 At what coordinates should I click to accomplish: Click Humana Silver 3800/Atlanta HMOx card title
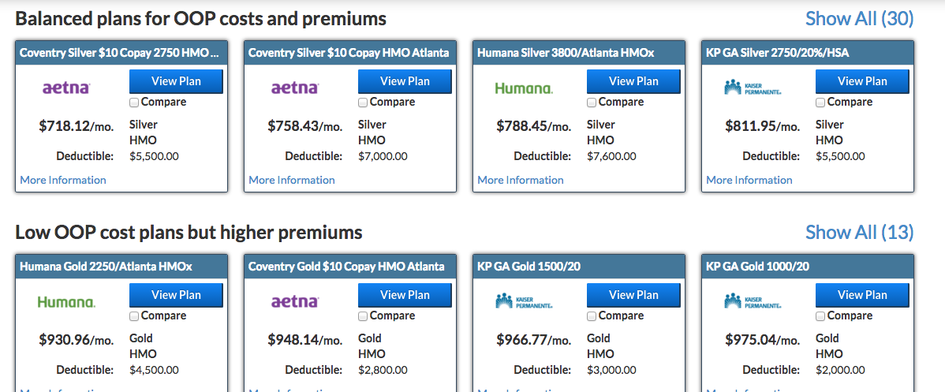coord(566,53)
